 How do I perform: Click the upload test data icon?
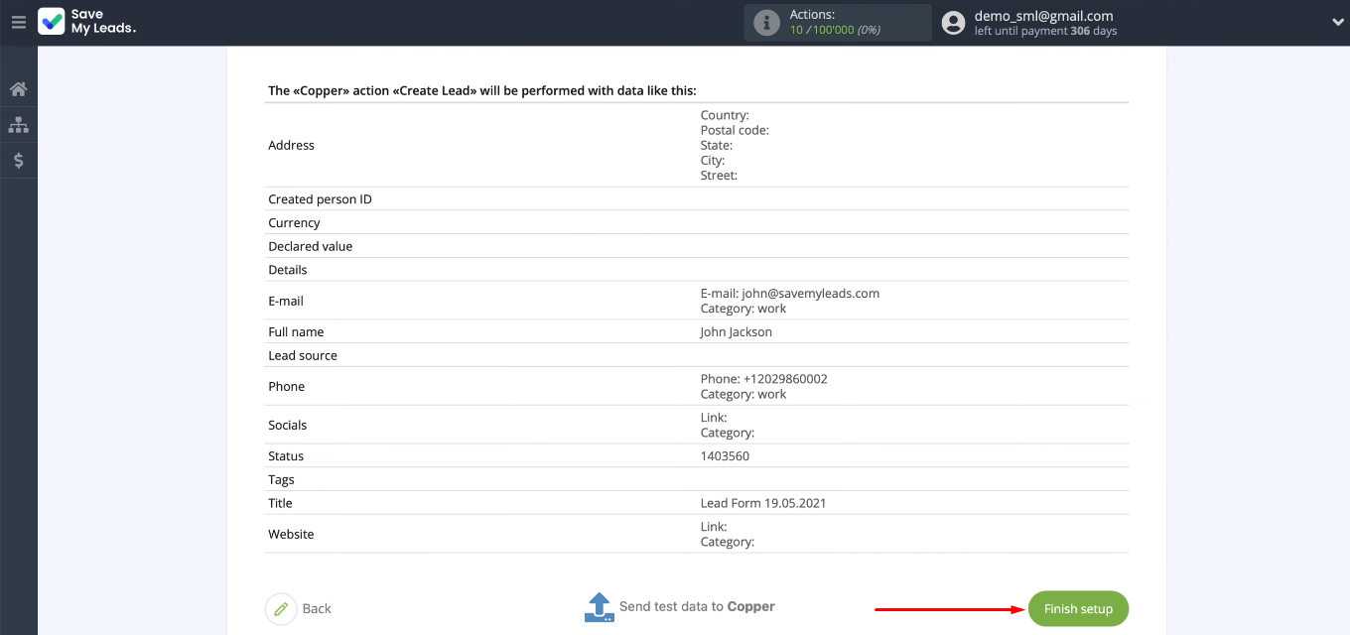click(x=599, y=607)
